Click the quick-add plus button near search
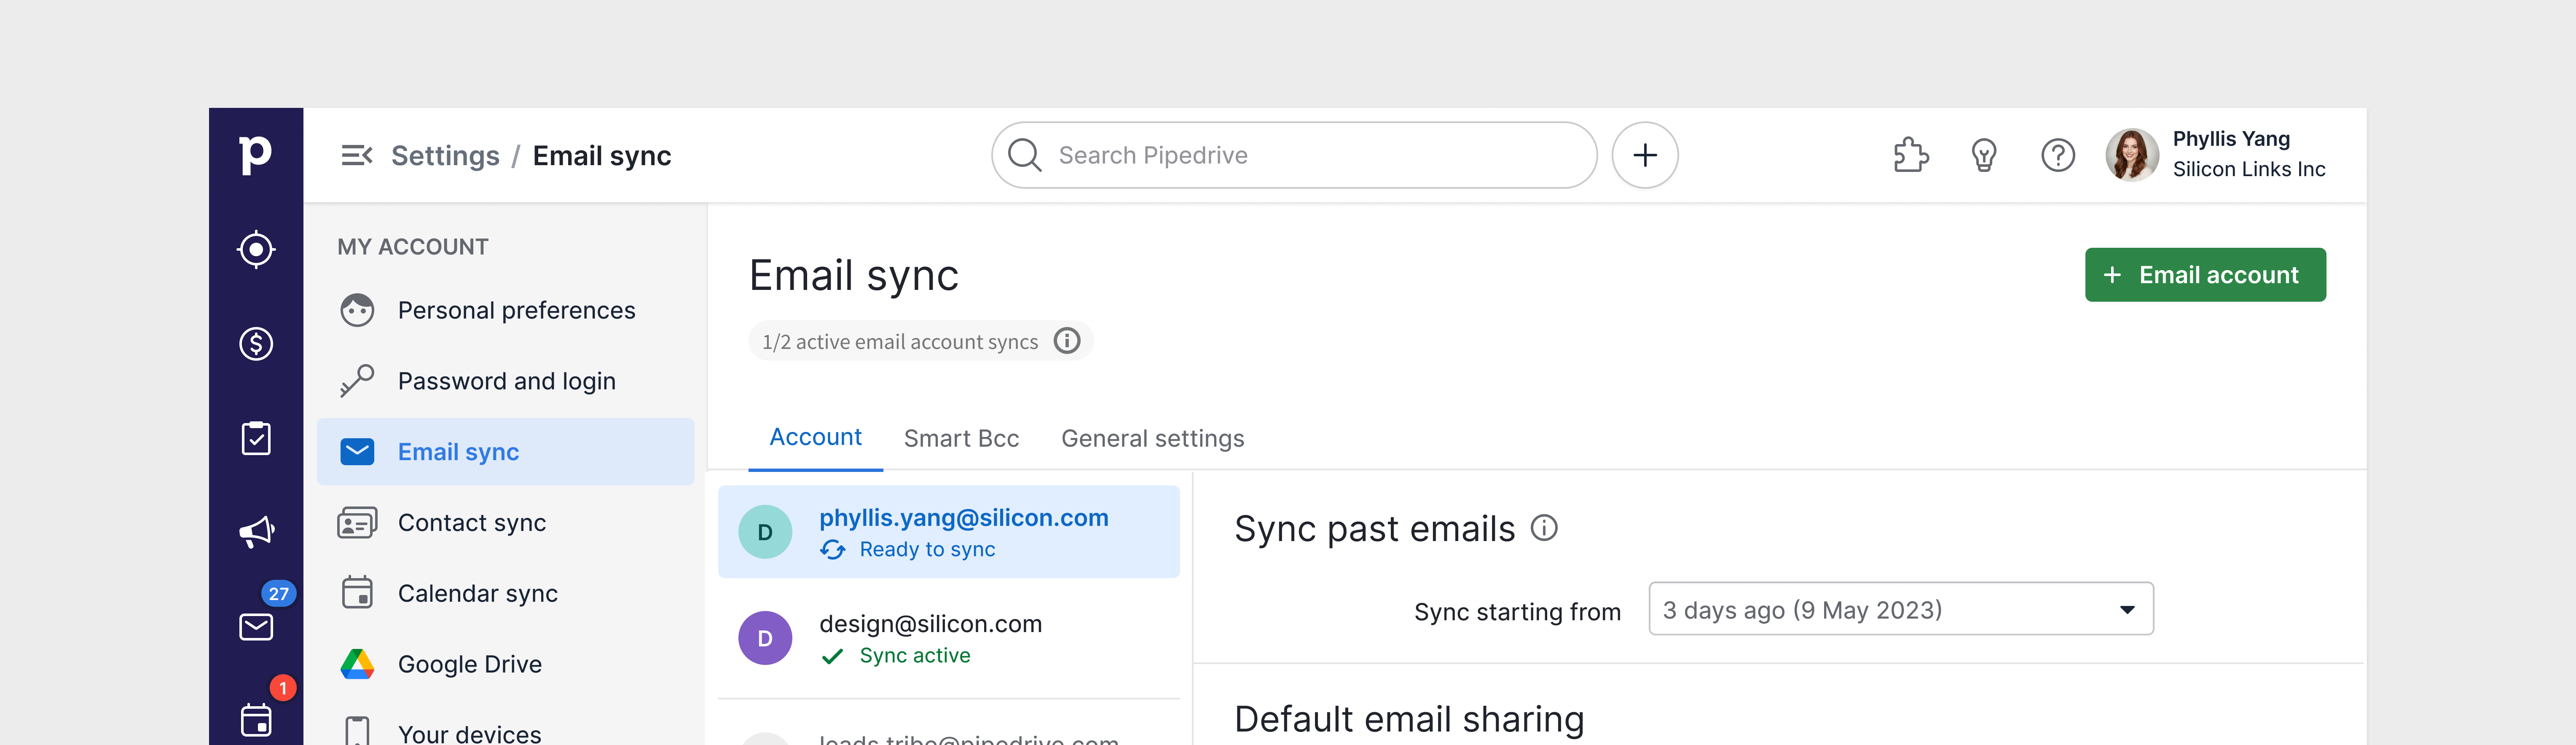2576x745 pixels. coord(1645,155)
